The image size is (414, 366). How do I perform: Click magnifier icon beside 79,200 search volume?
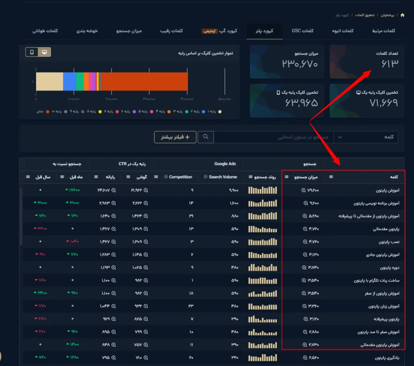pyautogui.click(x=303, y=190)
